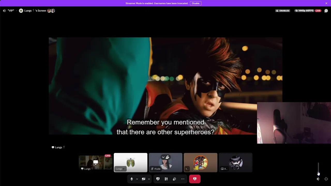Select the Lungs live stream thumbnail
This screenshot has width=331, height=186.
click(x=96, y=162)
